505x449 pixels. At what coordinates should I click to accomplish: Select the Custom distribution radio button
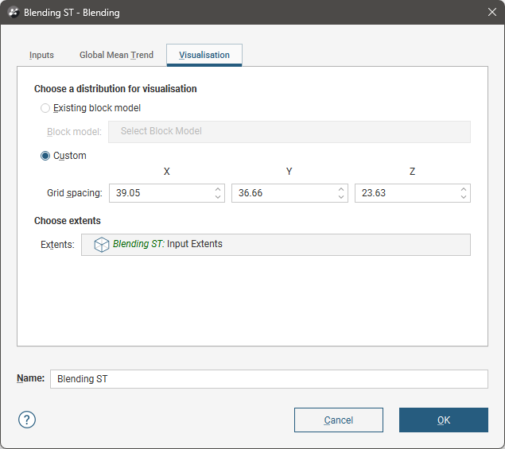click(45, 156)
